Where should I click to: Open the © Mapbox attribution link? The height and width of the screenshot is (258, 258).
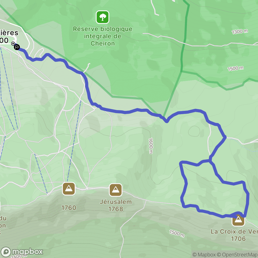[204, 254]
